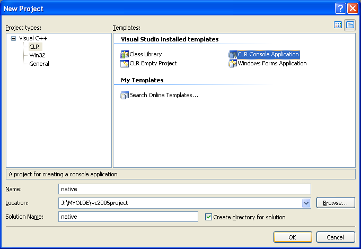The width and height of the screenshot is (361, 249).
Task: Select Visual C++ in project types
Action: [33, 38]
